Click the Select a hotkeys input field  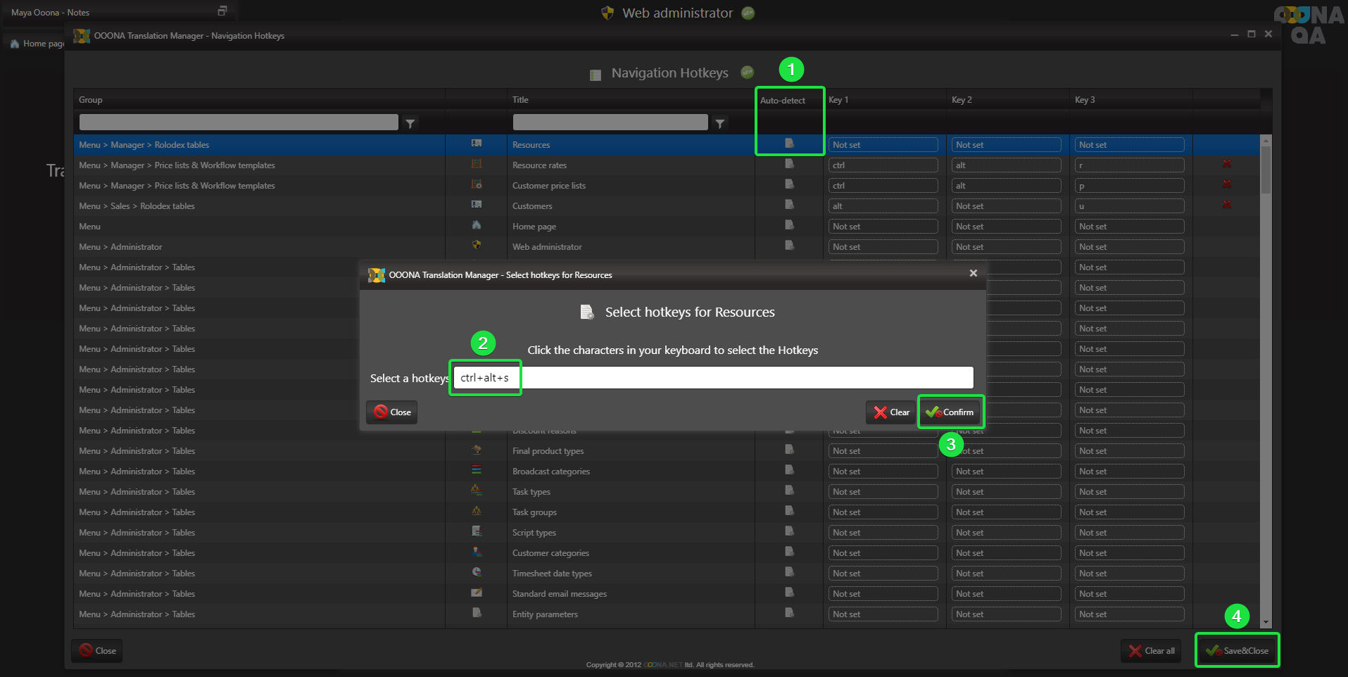(x=712, y=378)
